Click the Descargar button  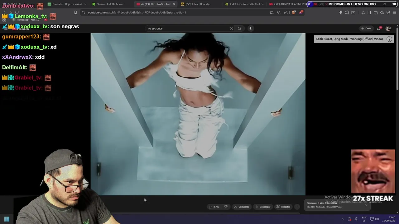pos(263,207)
